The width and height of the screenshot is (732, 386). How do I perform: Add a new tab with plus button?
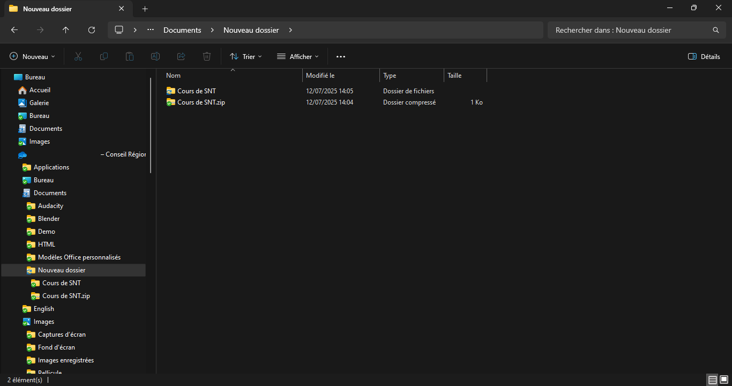(x=145, y=9)
